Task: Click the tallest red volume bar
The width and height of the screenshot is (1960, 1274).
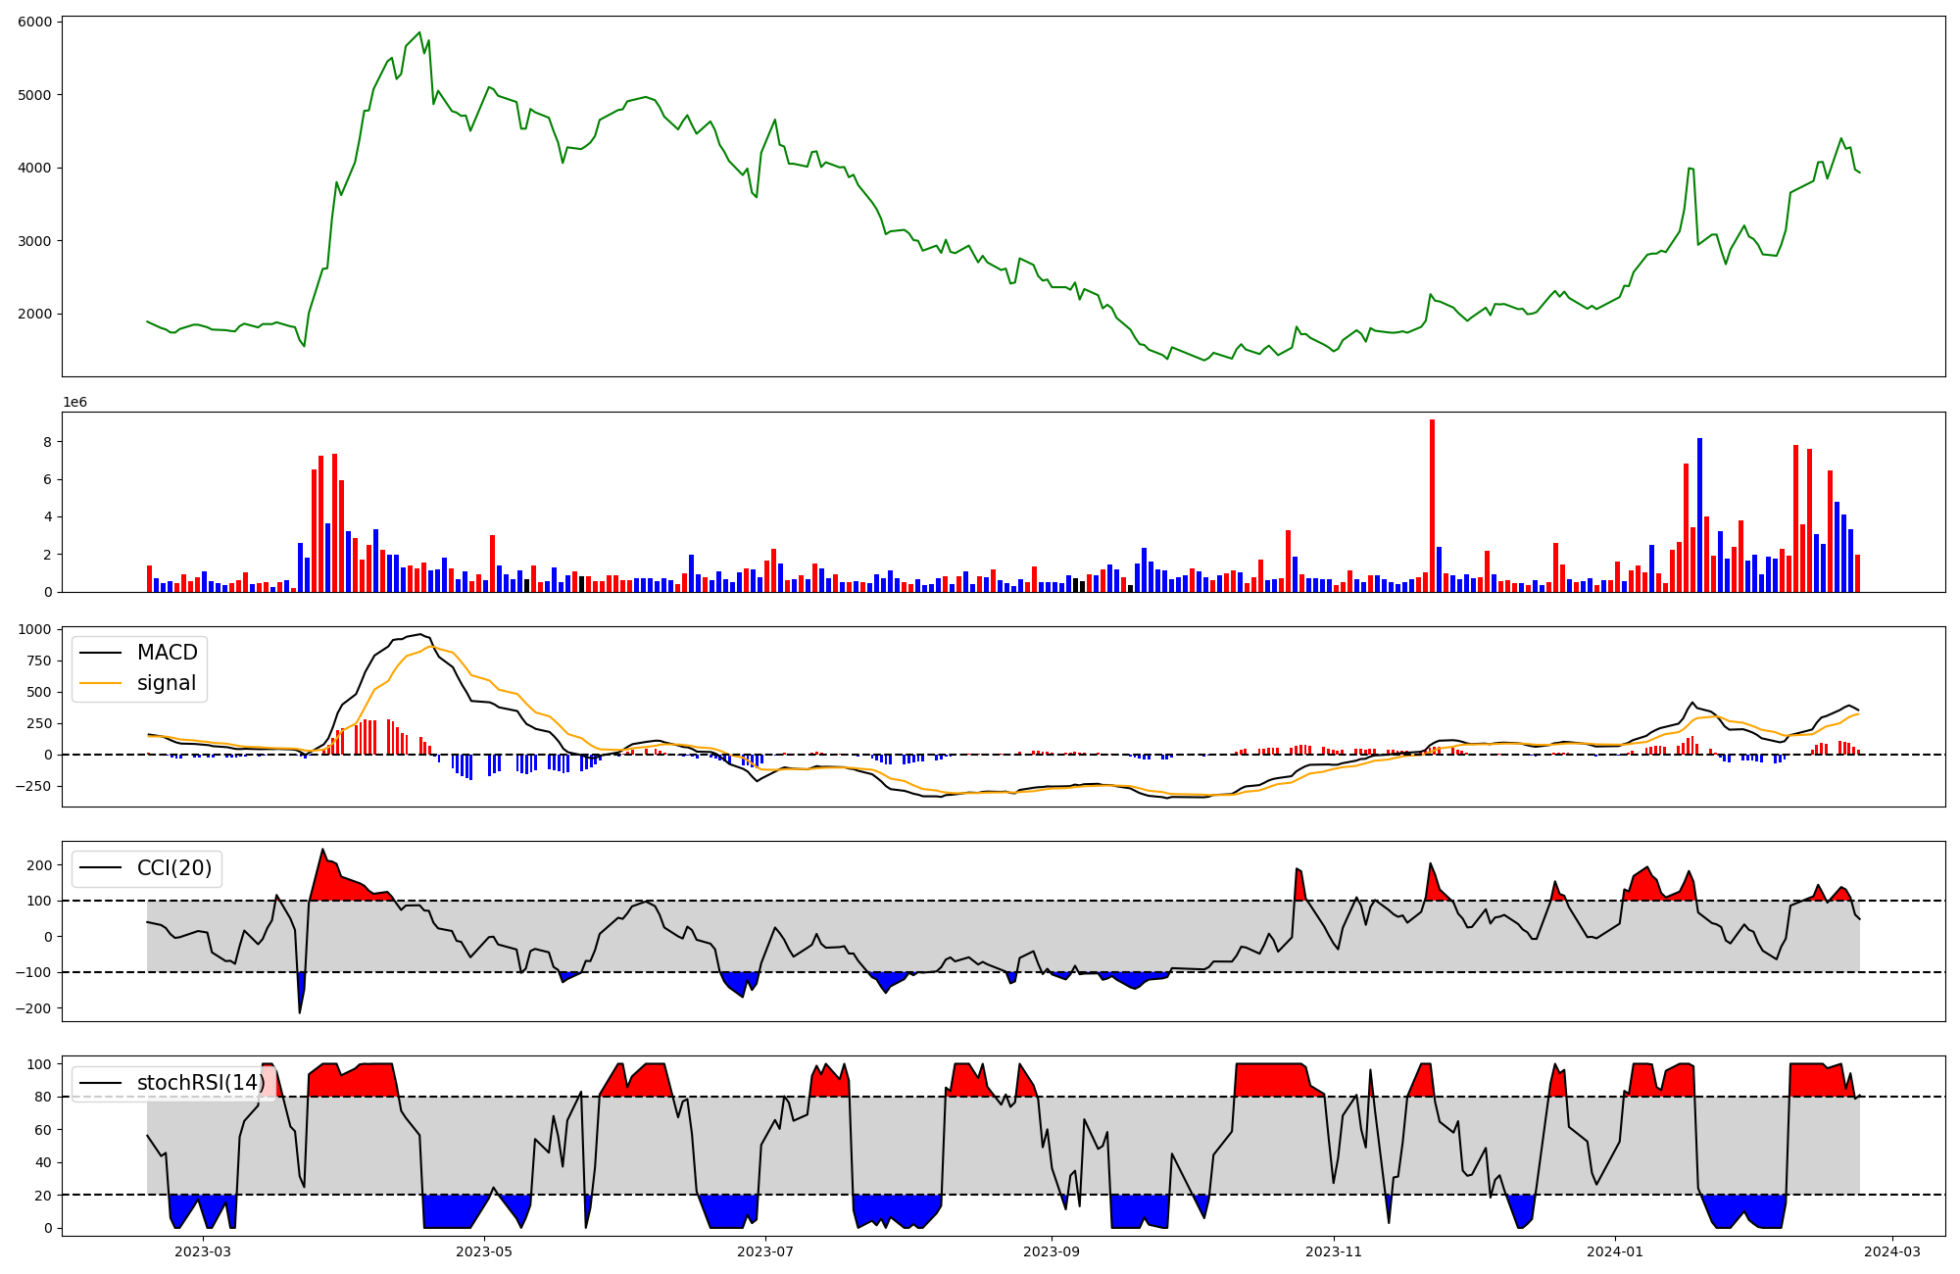Action: click(x=1432, y=505)
